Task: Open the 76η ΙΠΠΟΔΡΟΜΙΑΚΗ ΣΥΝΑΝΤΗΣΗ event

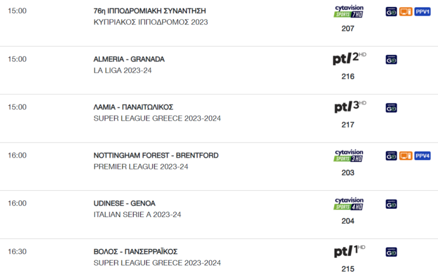Action: pyautogui.click(x=150, y=11)
